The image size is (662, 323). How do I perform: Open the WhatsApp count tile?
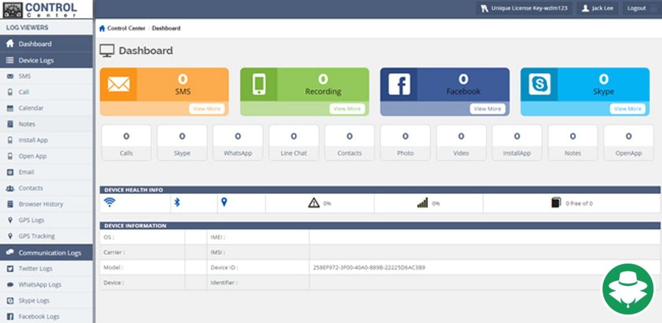pyautogui.click(x=238, y=143)
